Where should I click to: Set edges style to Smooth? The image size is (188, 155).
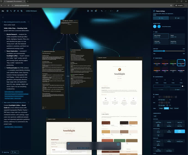coord(166,108)
